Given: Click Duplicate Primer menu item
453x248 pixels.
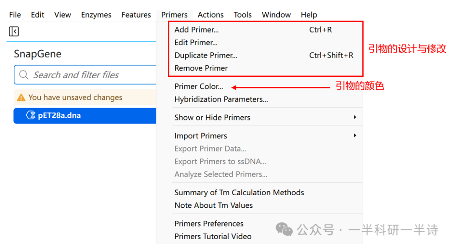Looking at the screenshot, I should [206, 55].
